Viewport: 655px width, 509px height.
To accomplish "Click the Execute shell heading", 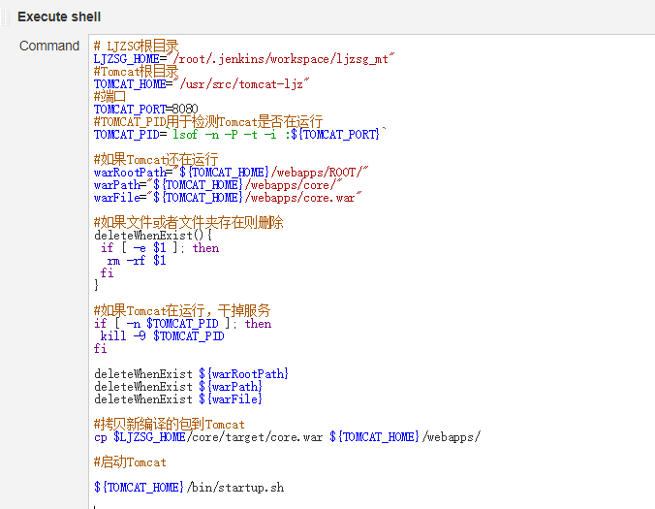I will [59, 16].
